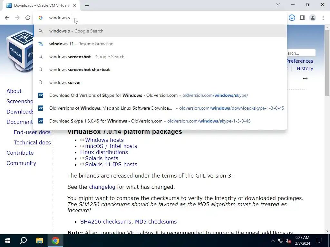Click the Chrome taskbar icon
Image resolution: width=330 pixels, height=247 pixels.
point(55,241)
